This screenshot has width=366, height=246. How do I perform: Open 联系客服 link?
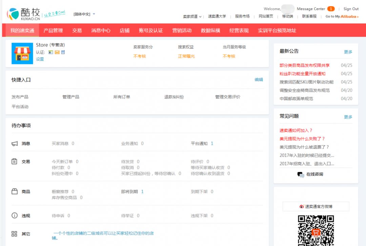309,16
